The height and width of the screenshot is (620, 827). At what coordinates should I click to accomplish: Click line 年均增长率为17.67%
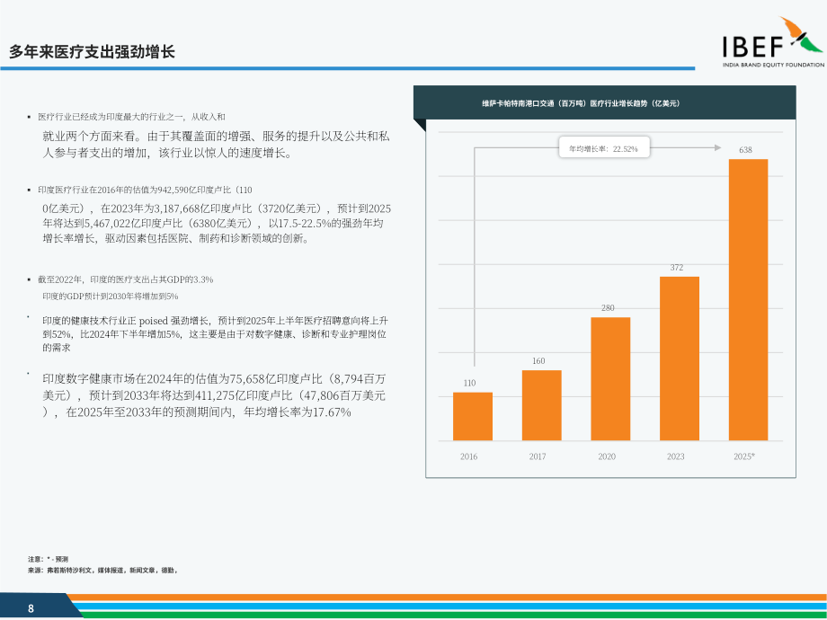(298, 412)
